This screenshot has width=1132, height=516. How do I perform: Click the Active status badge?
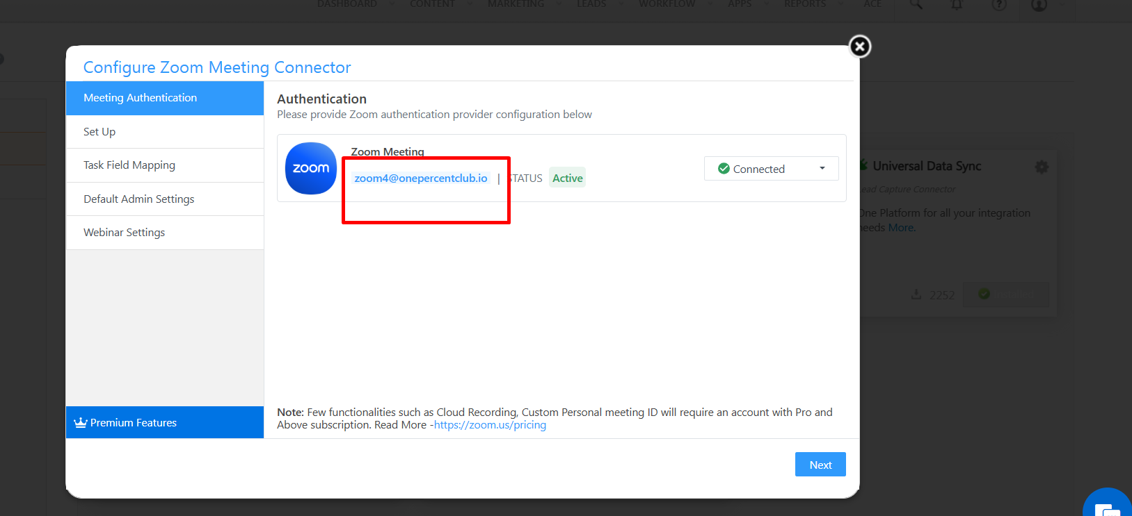coord(567,178)
